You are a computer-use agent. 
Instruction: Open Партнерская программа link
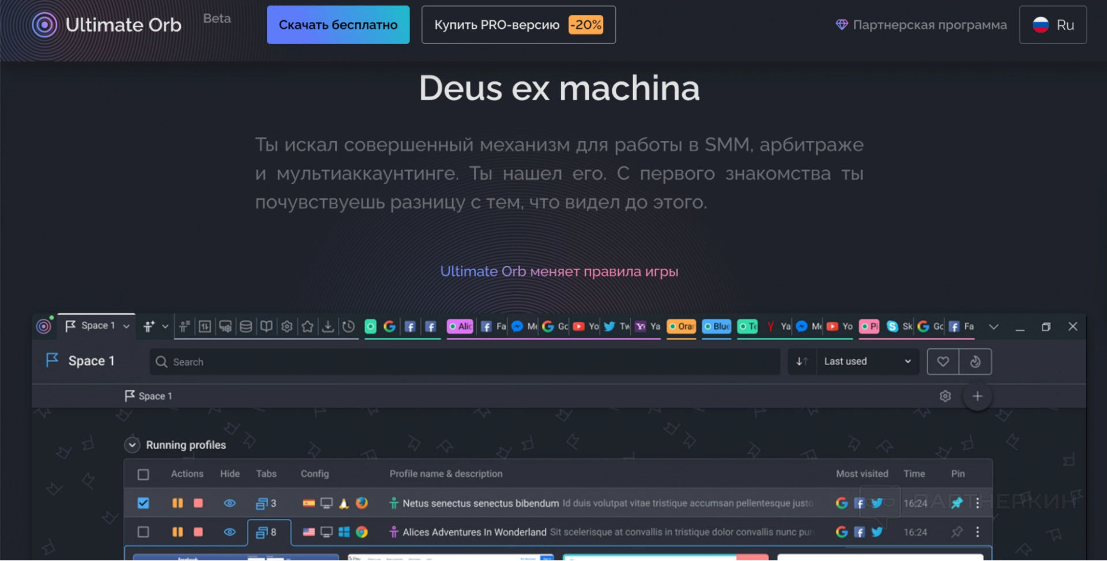click(929, 25)
